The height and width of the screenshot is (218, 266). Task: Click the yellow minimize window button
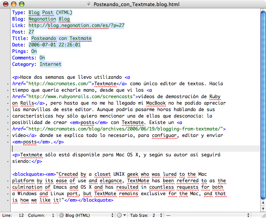click(14, 4)
